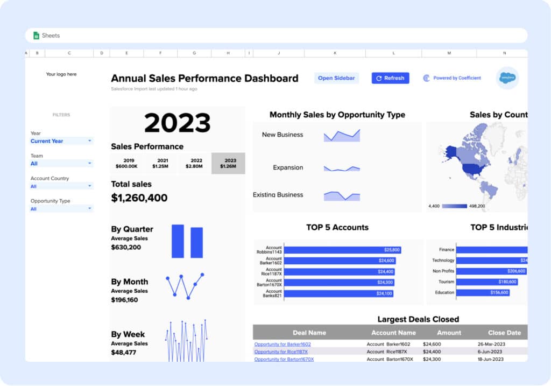This screenshot has width=551, height=386.
Task: Click the Expansion sparkline chart
Action: click(x=342, y=168)
